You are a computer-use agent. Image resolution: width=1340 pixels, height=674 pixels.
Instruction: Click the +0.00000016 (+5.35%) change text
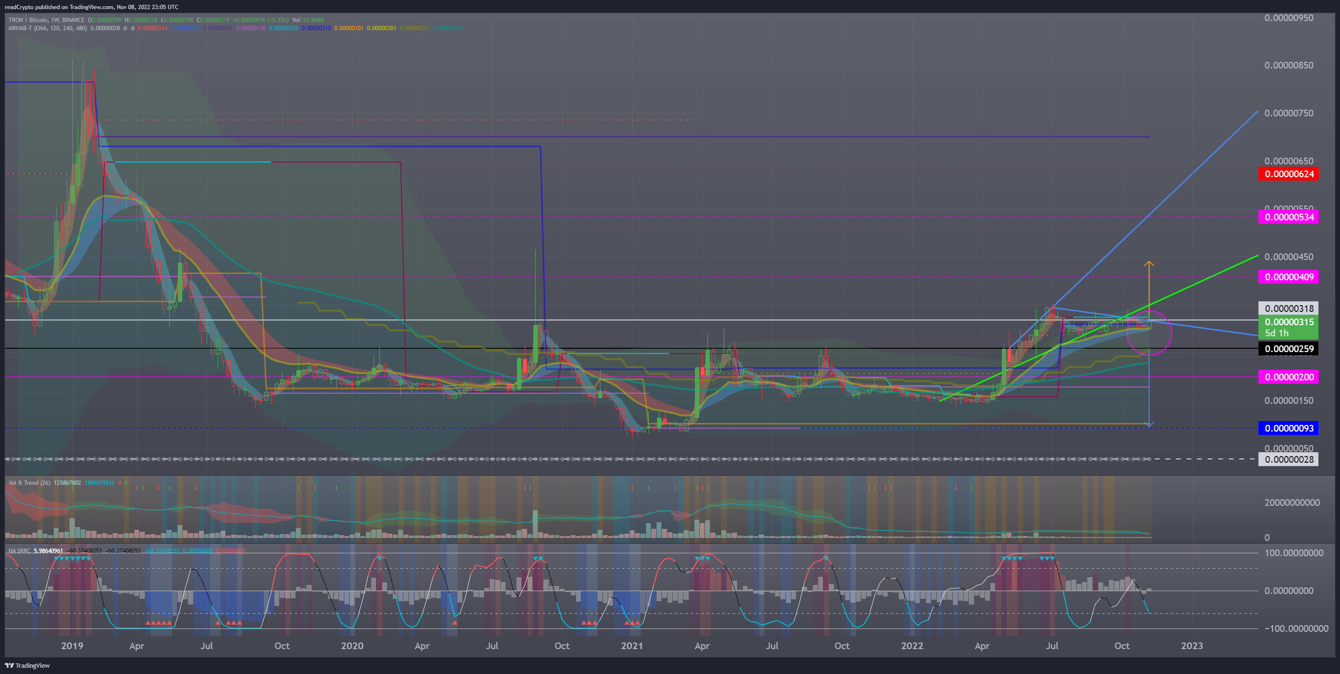tap(260, 20)
